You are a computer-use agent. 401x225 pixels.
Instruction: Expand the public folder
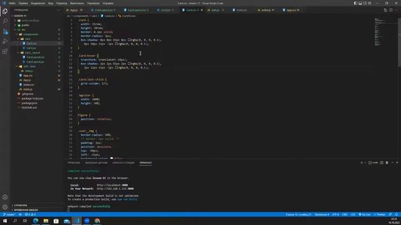click(25, 25)
